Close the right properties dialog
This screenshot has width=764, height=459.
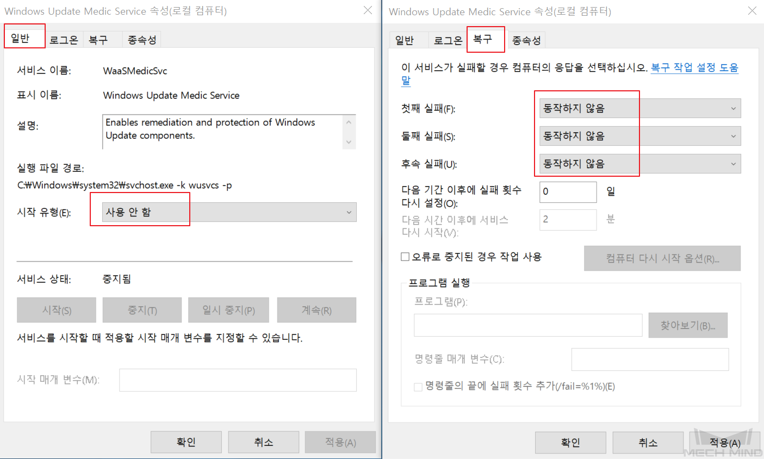pos(753,11)
